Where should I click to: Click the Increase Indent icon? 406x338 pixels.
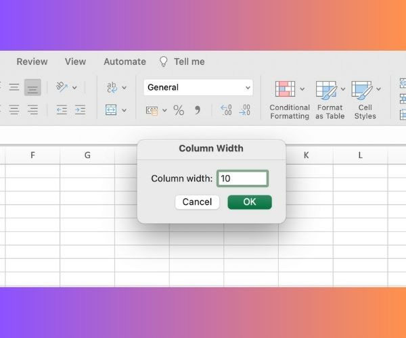[x=80, y=110]
